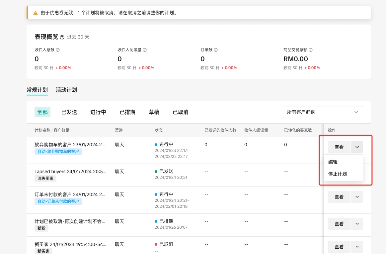
Task: Select the 草稿 filter
Action: coord(154,112)
